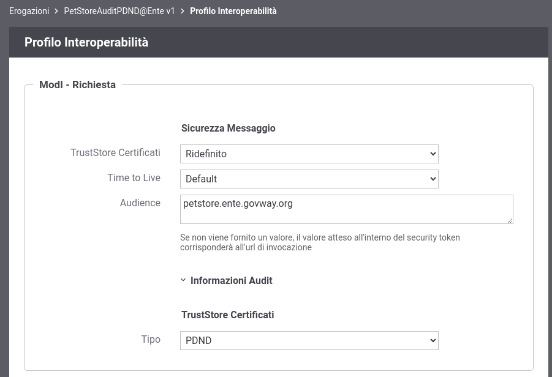
Task: Click the Tipo field label
Action: [x=151, y=340]
